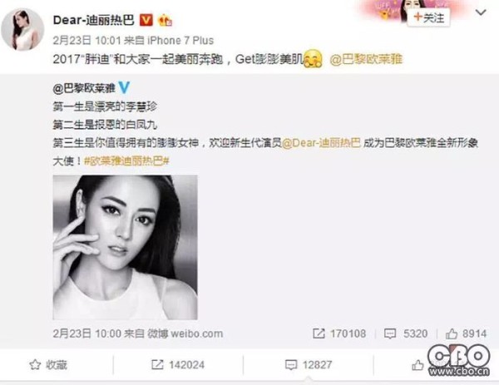Click the orange V verified badge
This screenshot has height=385, width=499.
(x=146, y=20)
